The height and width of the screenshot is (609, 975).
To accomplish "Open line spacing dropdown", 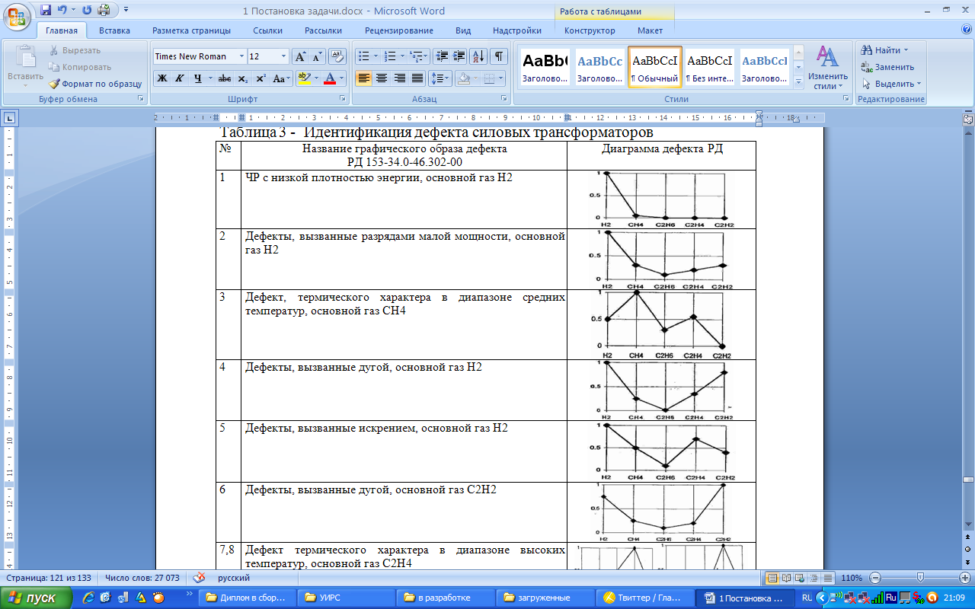I will (x=440, y=78).
